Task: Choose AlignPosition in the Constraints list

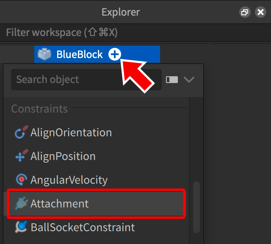Action: (63, 156)
